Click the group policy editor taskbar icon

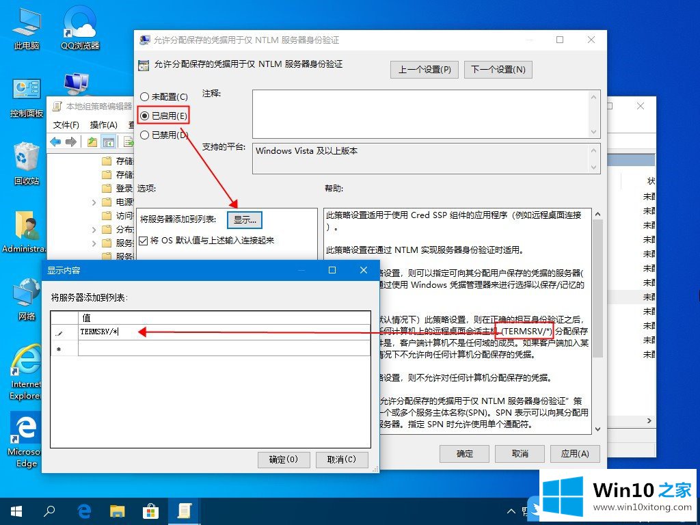(184, 511)
